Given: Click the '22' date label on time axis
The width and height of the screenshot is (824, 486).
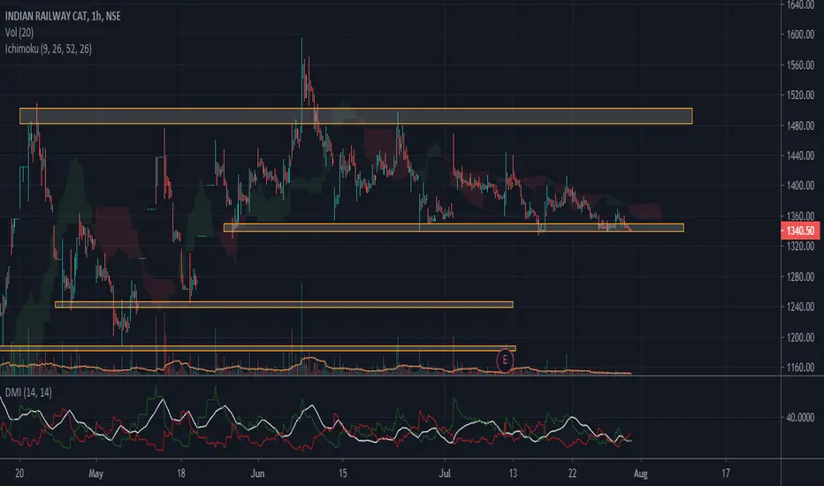Looking at the screenshot, I should coord(572,474).
